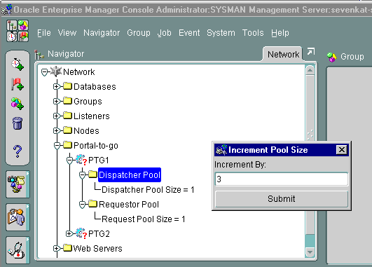Click the Web Servers folder icon
The width and height of the screenshot is (372, 267).
pyautogui.click(x=68, y=248)
